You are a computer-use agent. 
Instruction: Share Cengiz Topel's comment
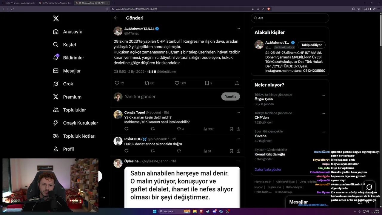pyautogui.click(x=238, y=129)
